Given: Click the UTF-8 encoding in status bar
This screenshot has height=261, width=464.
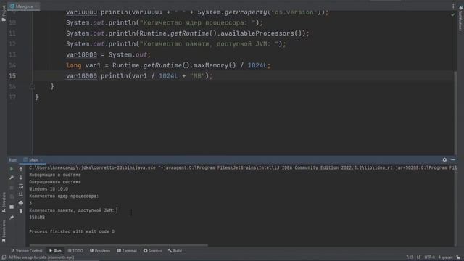Looking at the screenshot, I should (429, 257).
